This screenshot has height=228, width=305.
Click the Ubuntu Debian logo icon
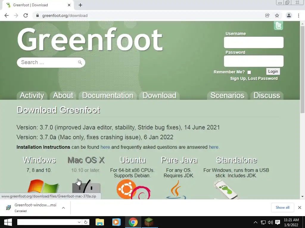click(x=133, y=189)
